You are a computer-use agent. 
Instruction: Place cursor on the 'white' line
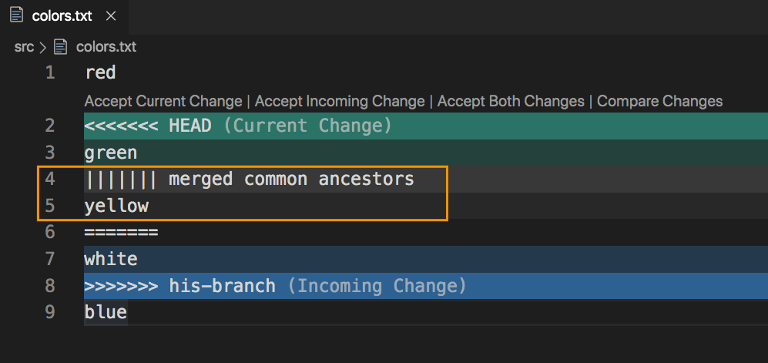click(111, 260)
